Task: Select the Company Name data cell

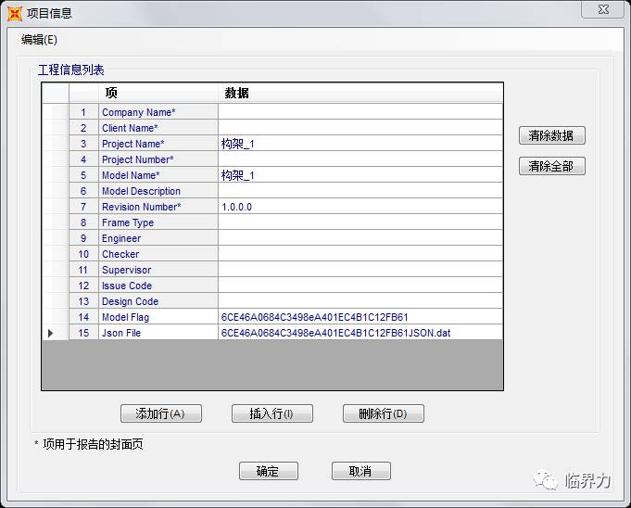Action: 360,112
